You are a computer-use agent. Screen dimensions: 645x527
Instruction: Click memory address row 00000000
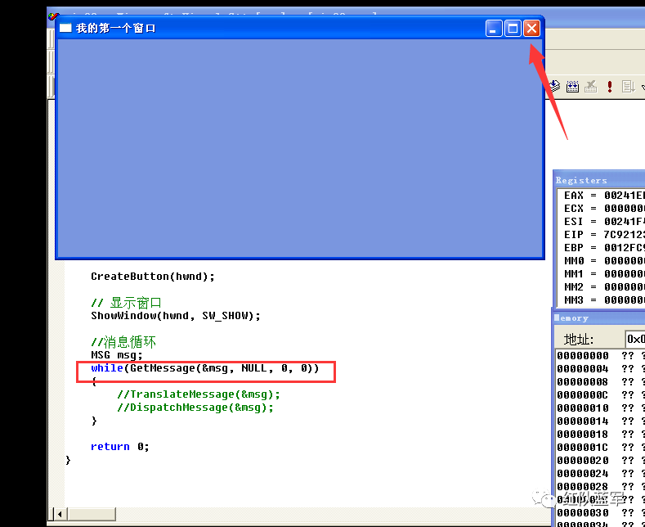[601, 356]
